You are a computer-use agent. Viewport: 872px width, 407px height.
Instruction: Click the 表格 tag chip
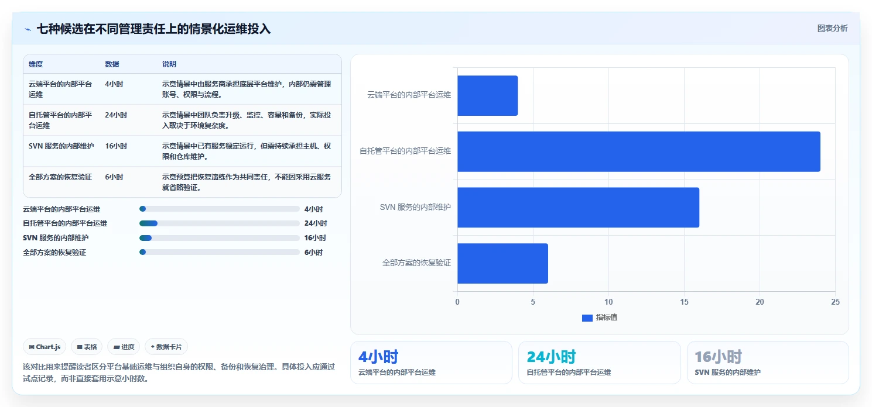point(87,347)
